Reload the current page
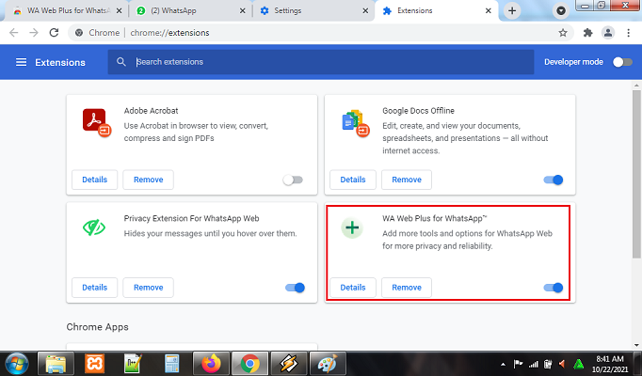Screen dimensions: 642x376 pyautogui.click(x=54, y=33)
